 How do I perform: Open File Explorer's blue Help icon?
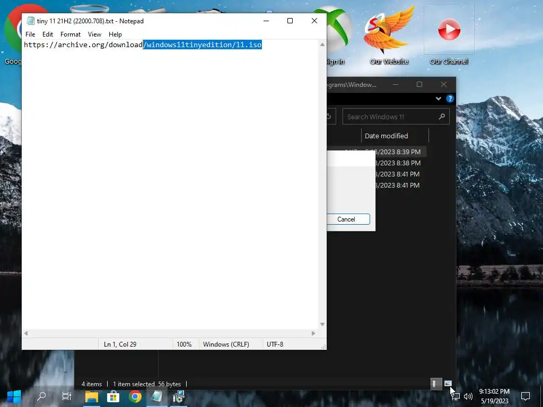[450, 99]
